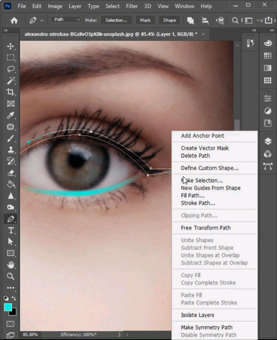Activate the Crop tool
The width and height of the screenshot is (277, 340).
(x=11, y=92)
